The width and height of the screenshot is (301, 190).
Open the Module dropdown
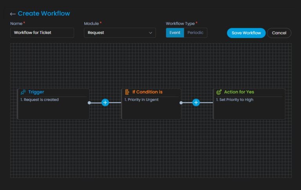120,33
